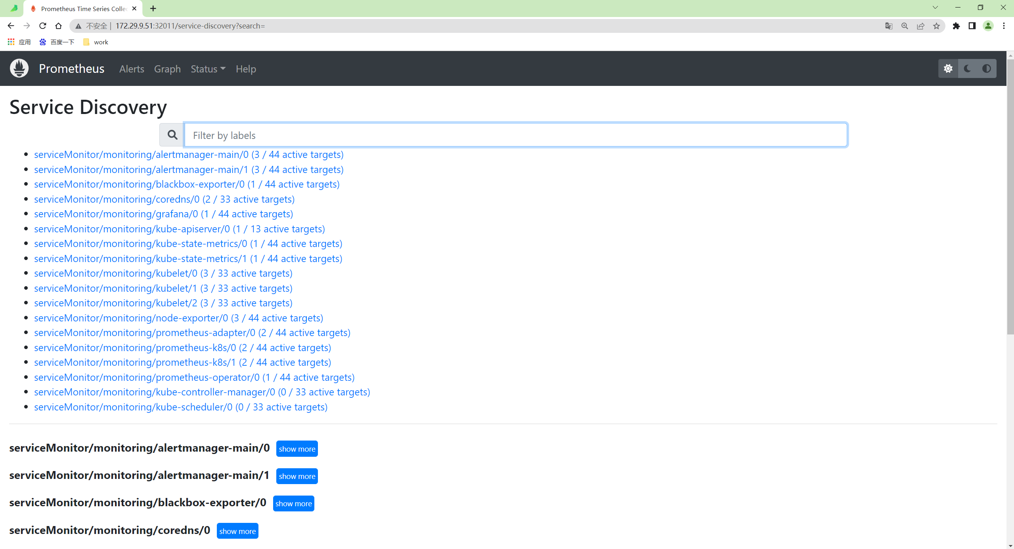This screenshot has width=1014, height=549.
Task: Jump to kube-controller-manager/0 link
Action: pos(202,392)
